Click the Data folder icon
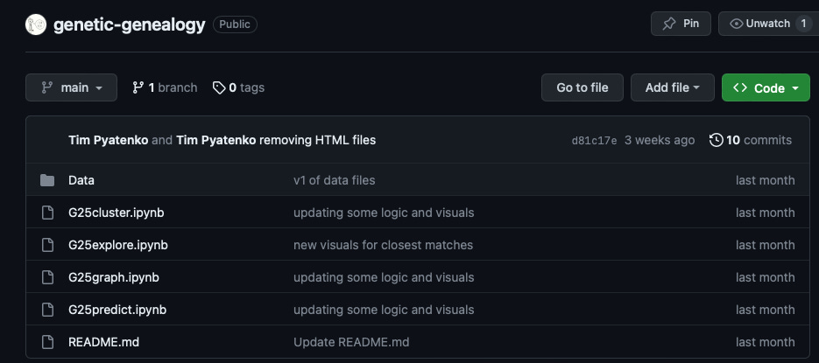 pos(47,180)
